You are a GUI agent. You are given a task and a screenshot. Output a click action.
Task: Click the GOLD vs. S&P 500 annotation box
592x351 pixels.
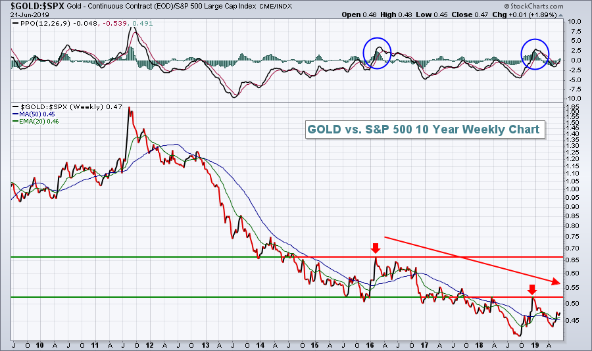425,129
